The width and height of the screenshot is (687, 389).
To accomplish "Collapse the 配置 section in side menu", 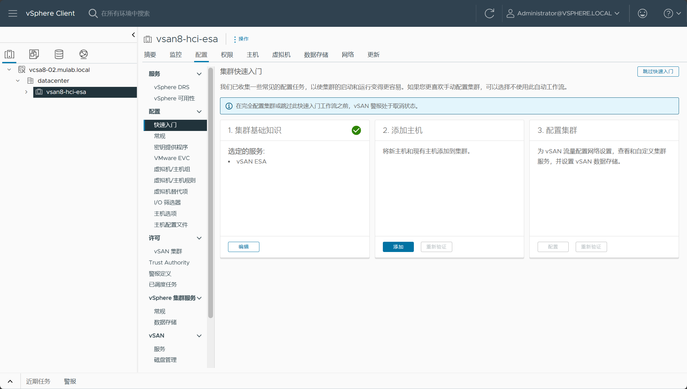I will [199, 112].
